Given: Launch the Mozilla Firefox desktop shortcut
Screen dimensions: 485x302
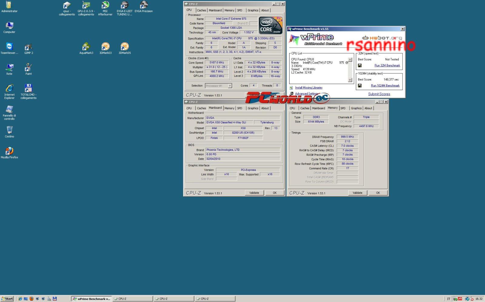Looking at the screenshot, I should tap(9, 153).
